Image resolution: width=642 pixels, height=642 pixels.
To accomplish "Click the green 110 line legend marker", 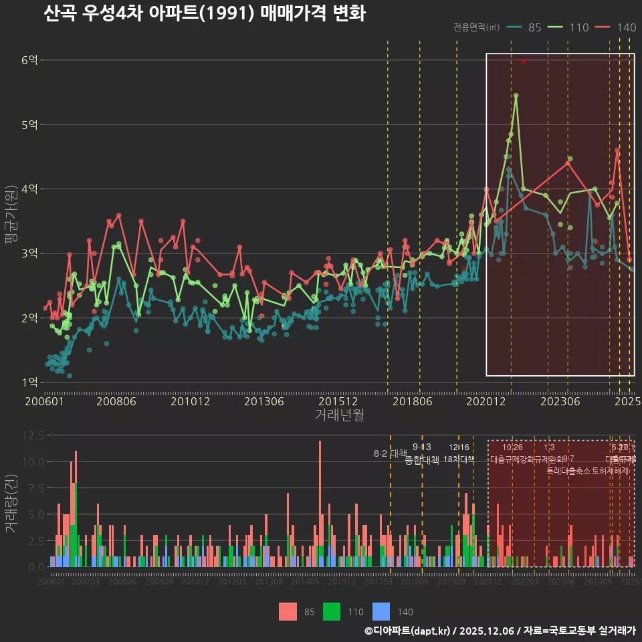I will (x=557, y=27).
